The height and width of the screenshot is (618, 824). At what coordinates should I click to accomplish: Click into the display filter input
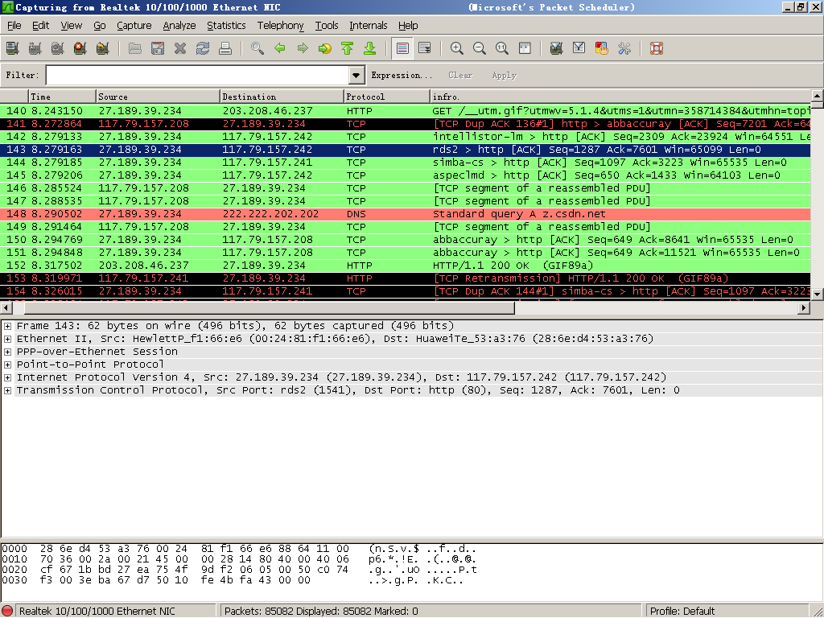coord(198,75)
